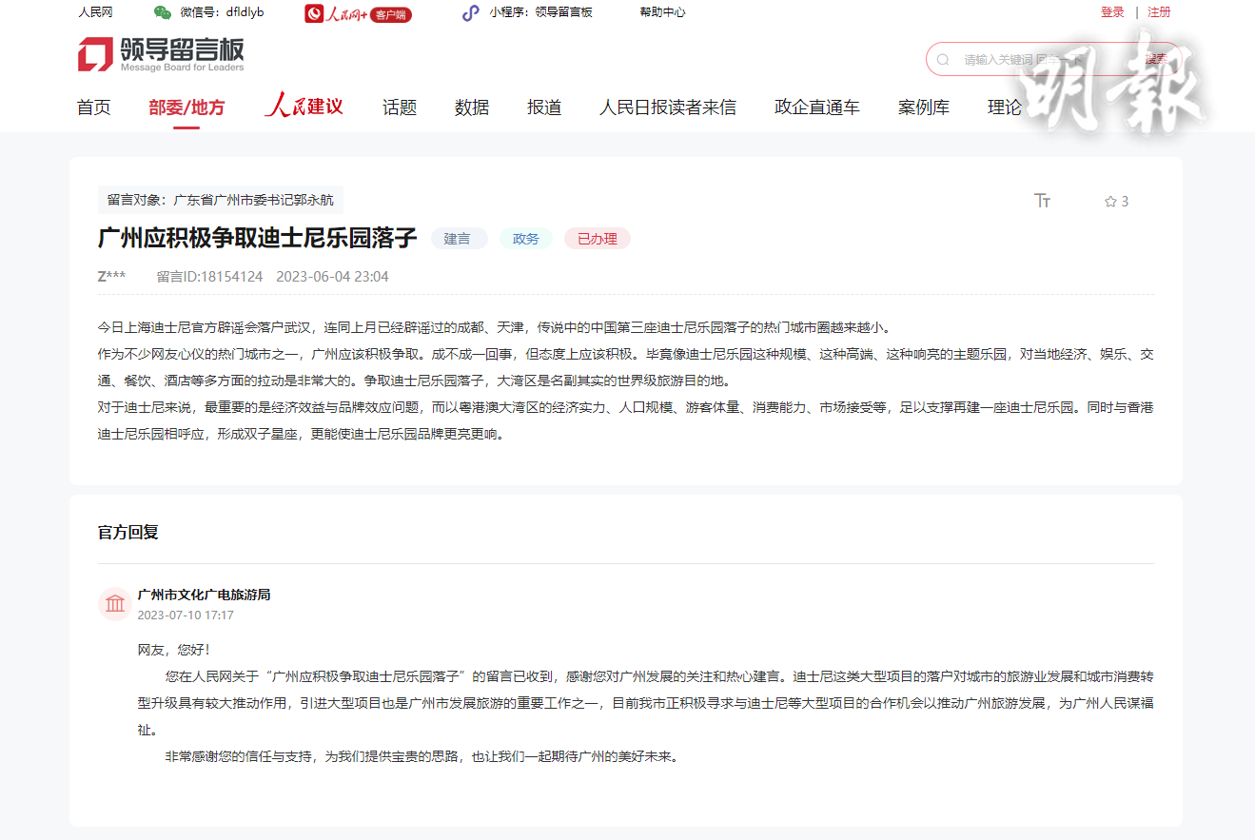Click the 建言 tag label
1255x840 pixels.
(458, 239)
